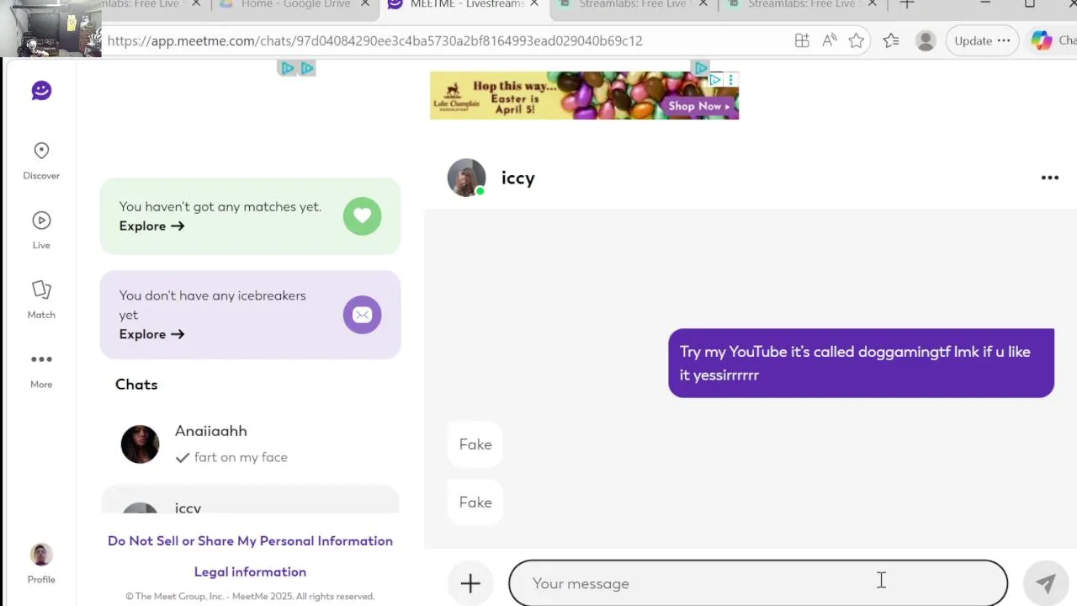Open Profile avatar at bottom left

pyautogui.click(x=41, y=555)
